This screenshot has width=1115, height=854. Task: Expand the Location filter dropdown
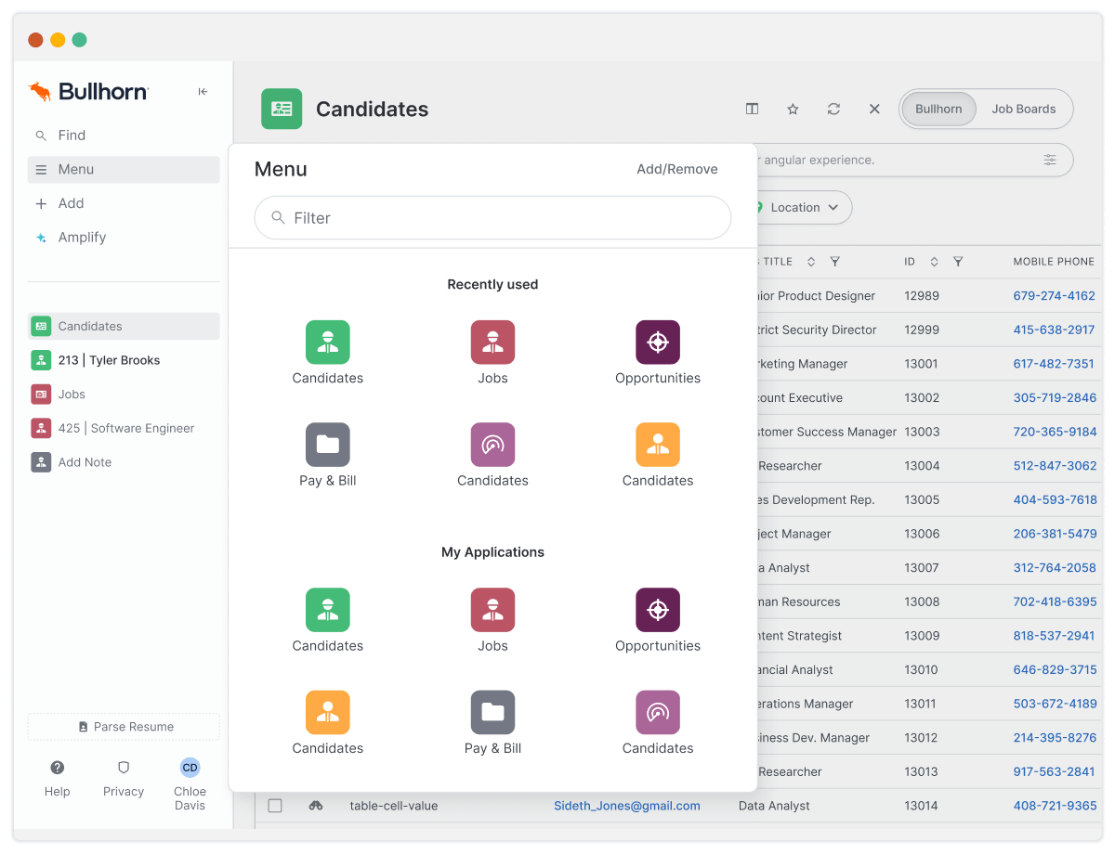(x=804, y=208)
